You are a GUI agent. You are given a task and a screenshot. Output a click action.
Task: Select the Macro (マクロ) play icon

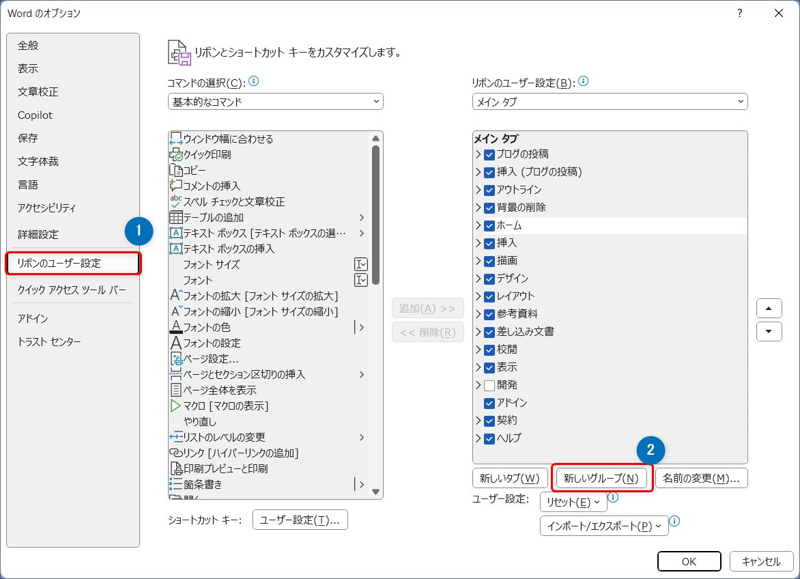pyautogui.click(x=175, y=406)
